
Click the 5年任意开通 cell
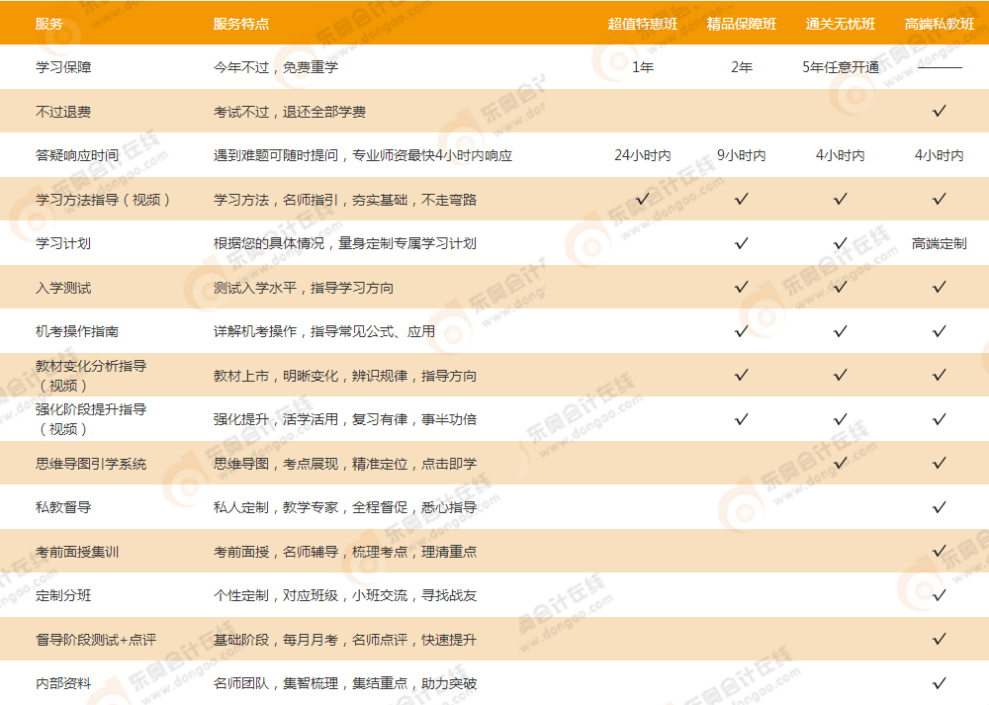840,66
